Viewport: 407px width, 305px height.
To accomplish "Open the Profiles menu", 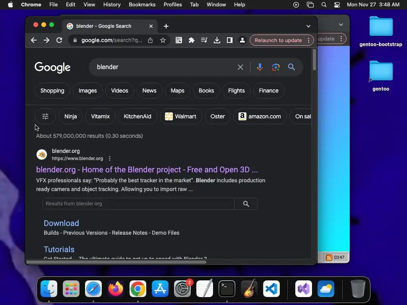I will click(172, 5).
